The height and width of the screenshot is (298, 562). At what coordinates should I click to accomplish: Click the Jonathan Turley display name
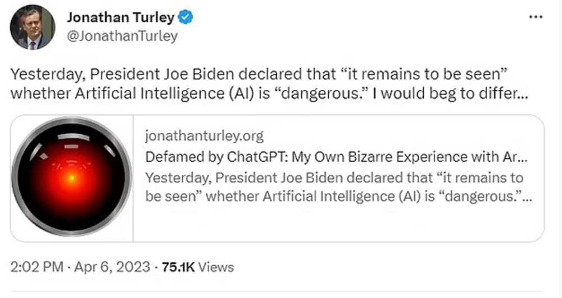click(x=120, y=17)
